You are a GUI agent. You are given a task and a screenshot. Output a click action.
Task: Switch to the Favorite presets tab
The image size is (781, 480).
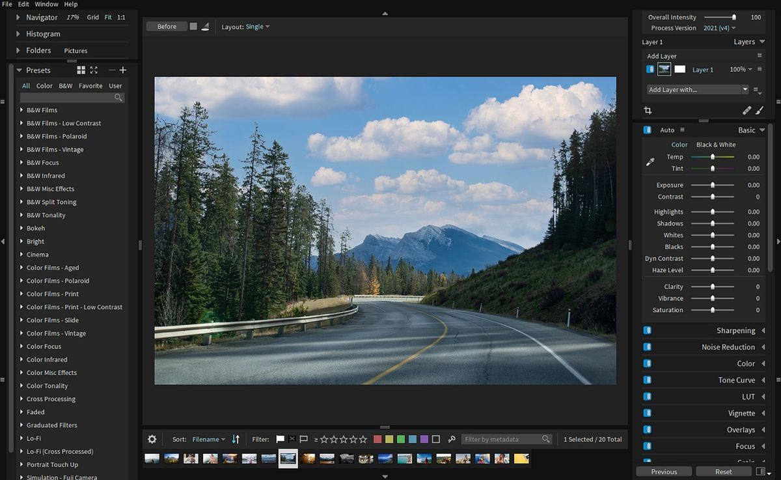(90, 86)
